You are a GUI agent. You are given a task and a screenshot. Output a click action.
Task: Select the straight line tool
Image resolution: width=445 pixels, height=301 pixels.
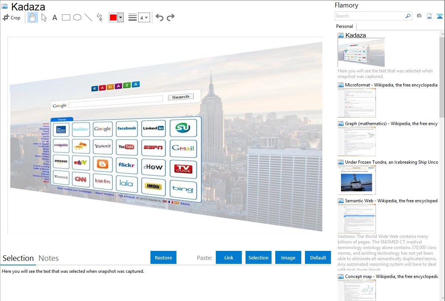(88, 17)
